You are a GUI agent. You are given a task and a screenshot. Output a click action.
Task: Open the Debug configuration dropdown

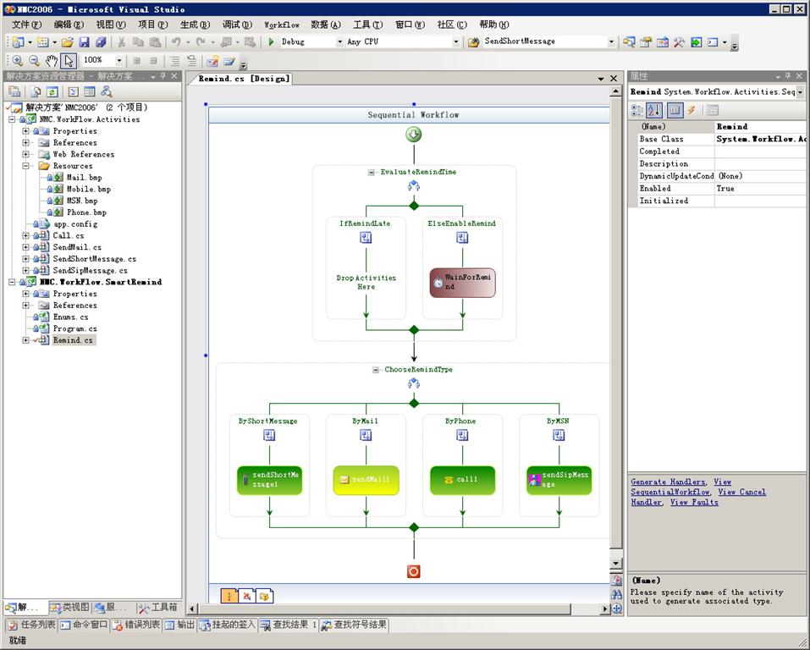point(339,41)
